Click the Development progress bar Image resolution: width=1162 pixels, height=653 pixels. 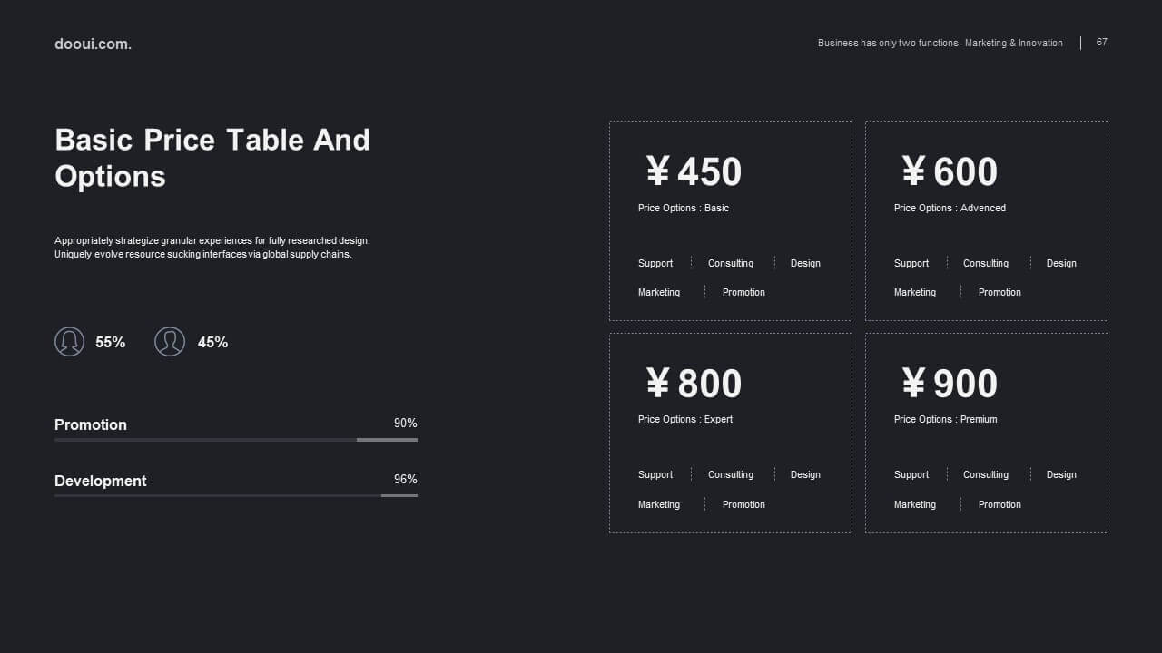tap(236, 496)
